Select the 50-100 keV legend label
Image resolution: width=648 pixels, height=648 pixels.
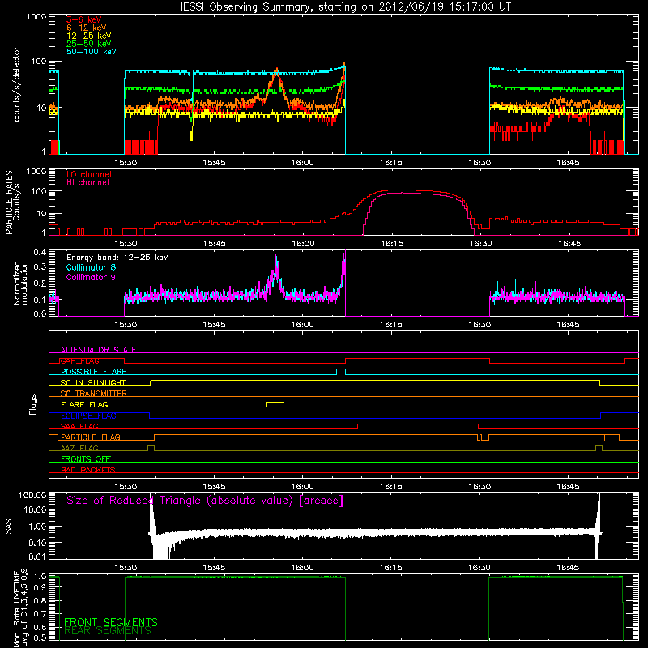click(92, 52)
